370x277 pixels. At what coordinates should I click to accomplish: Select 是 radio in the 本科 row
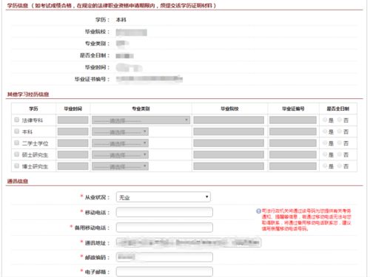(325, 131)
